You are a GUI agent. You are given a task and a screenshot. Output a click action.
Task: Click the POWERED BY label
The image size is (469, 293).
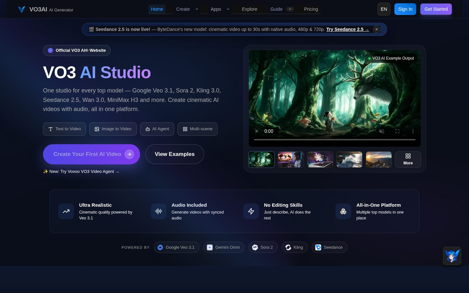click(x=135, y=247)
